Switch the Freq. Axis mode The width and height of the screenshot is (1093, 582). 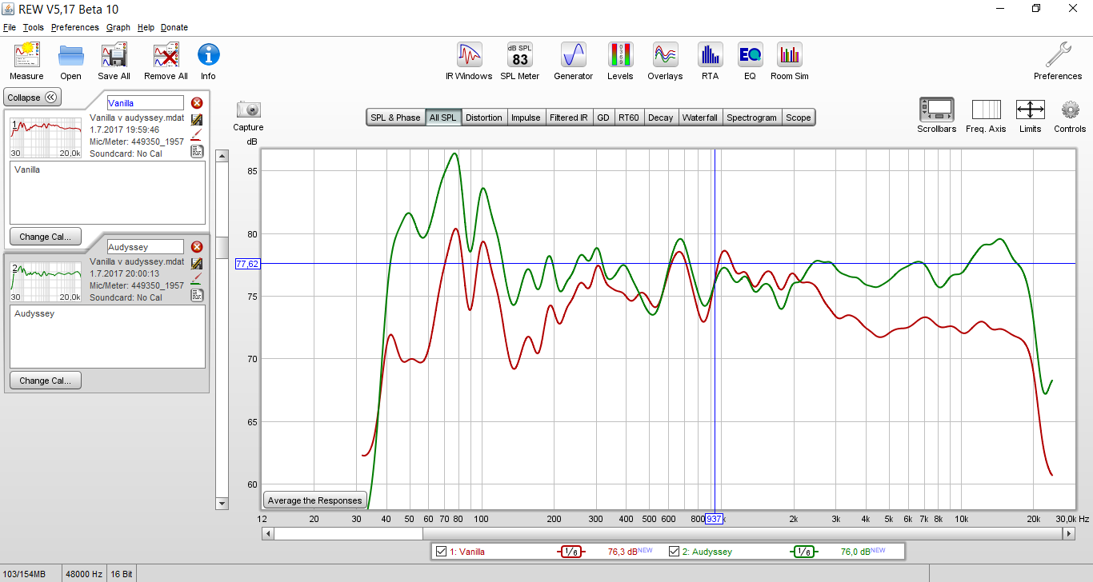[986, 110]
